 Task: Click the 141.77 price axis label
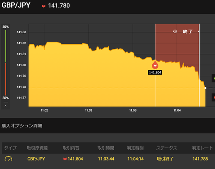point(21,98)
